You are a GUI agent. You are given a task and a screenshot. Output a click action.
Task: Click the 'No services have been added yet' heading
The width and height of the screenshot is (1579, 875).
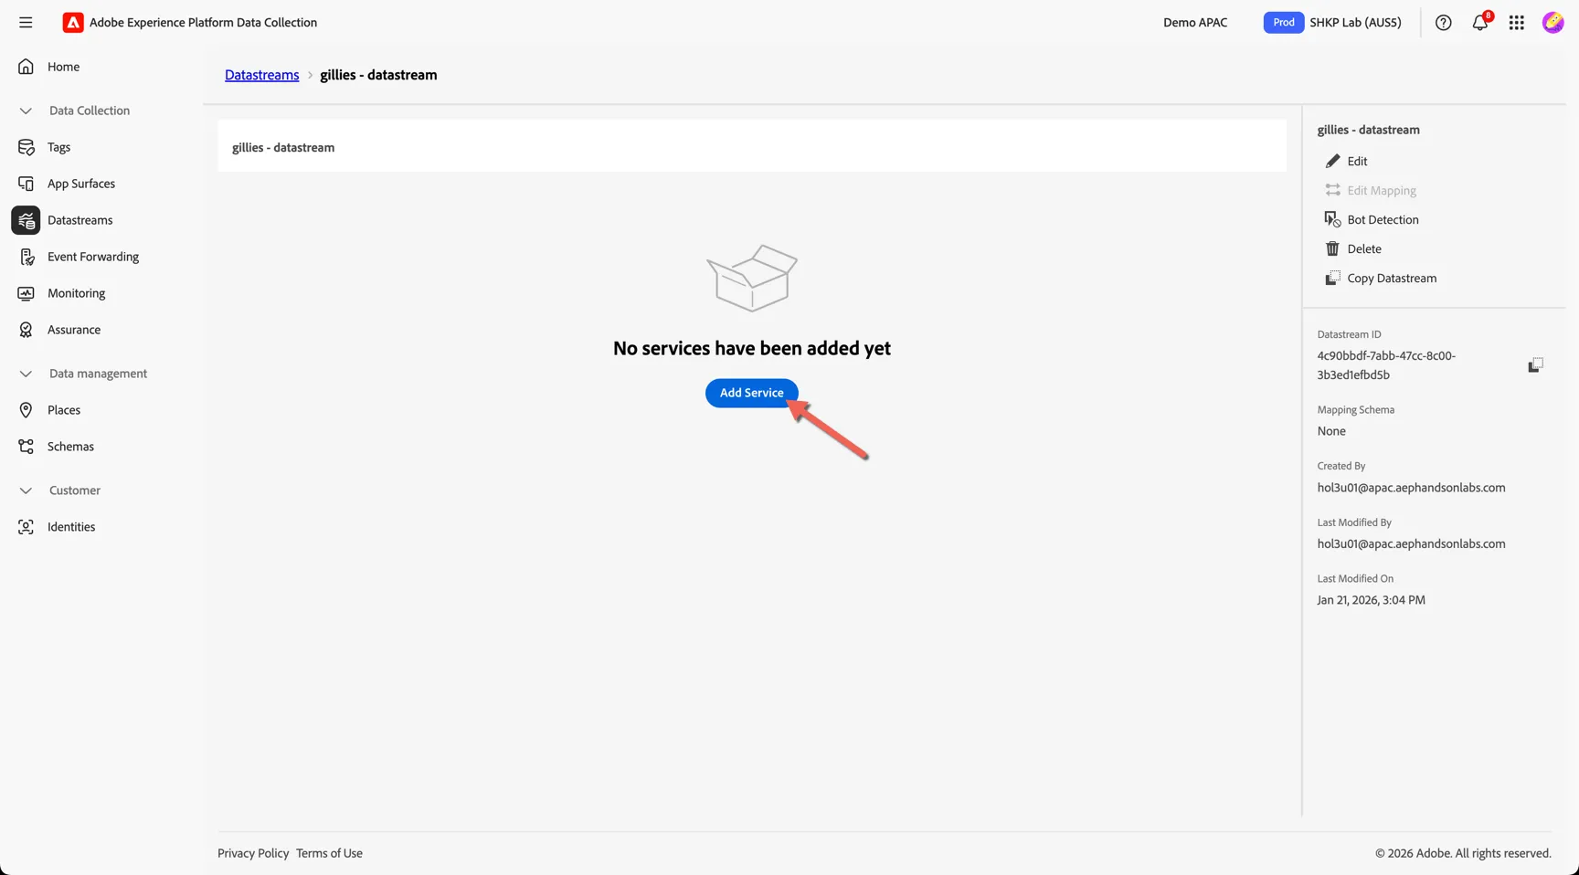coord(751,348)
